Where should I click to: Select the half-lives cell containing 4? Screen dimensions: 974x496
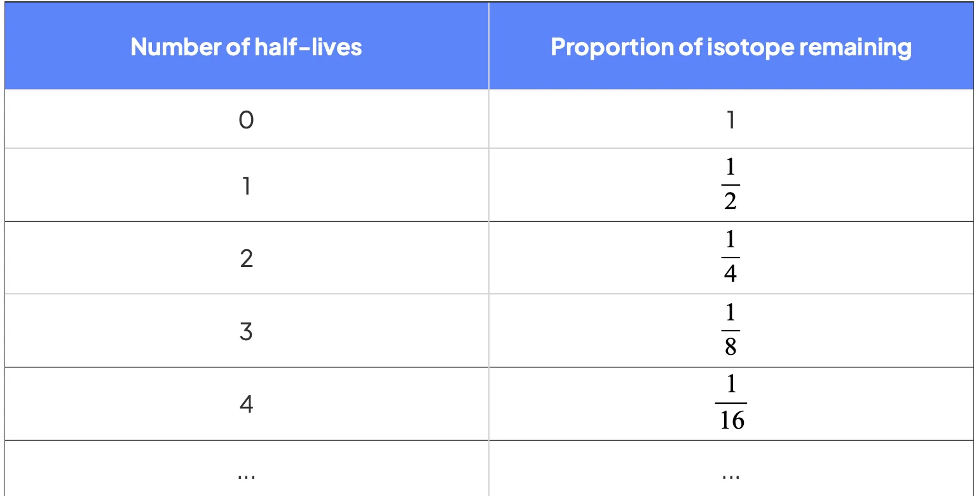point(246,404)
